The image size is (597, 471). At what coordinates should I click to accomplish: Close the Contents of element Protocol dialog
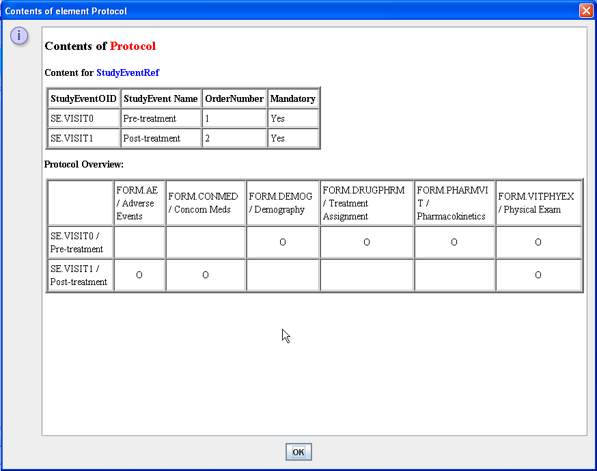pyautogui.click(x=585, y=11)
